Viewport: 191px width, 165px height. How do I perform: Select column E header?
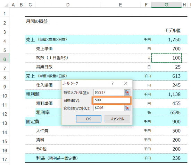pyautogui.click(x=121, y=5)
